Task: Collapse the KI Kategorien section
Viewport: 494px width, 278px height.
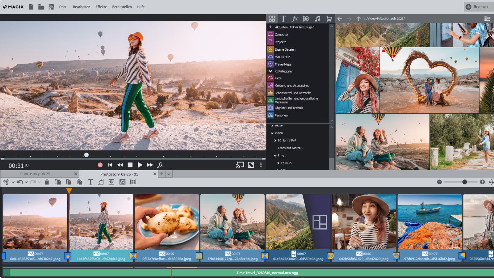Action: pyautogui.click(x=270, y=71)
